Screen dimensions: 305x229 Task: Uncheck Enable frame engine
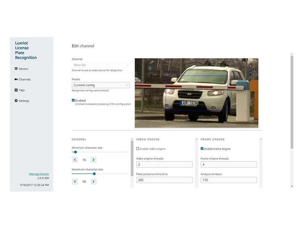click(202, 148)
